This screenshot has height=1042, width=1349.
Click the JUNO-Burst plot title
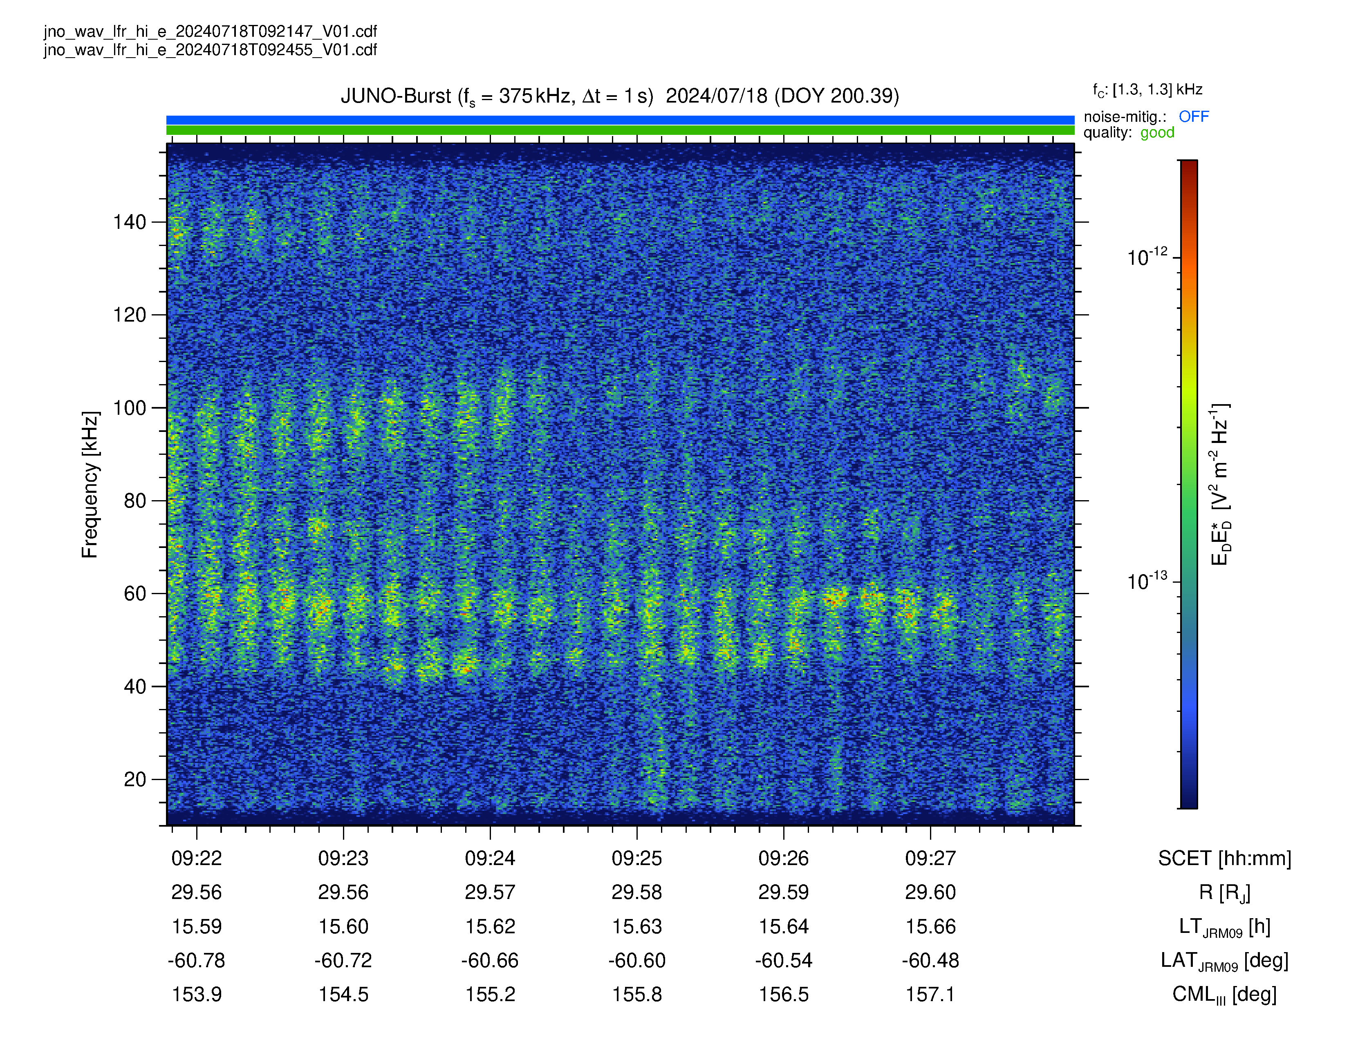click(x=620, y=96)
